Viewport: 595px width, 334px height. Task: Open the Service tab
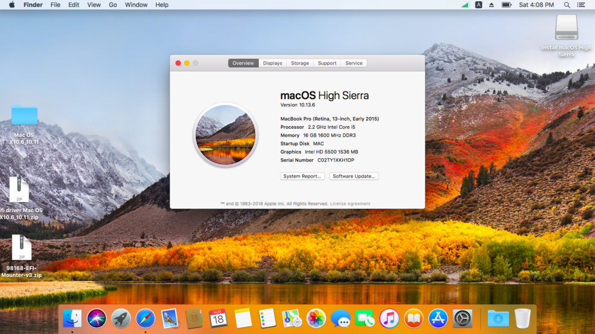353,63
